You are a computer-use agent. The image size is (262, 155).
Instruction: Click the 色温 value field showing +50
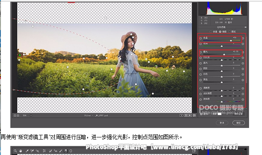(235, 38)
